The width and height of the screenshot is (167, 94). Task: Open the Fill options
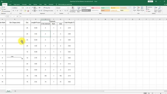click(148, 9)
